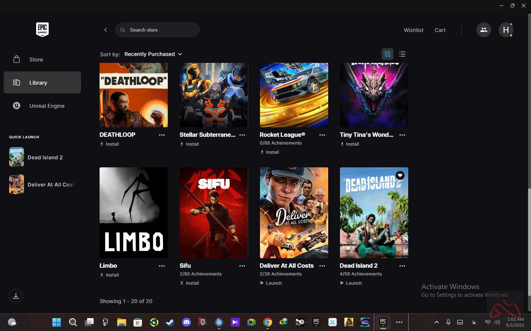Go back using the back arrow
531x331 pixels.
(x=105, y=30)
